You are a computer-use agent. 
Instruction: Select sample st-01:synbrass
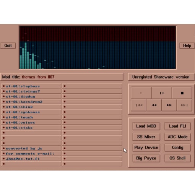coord(31,112)
